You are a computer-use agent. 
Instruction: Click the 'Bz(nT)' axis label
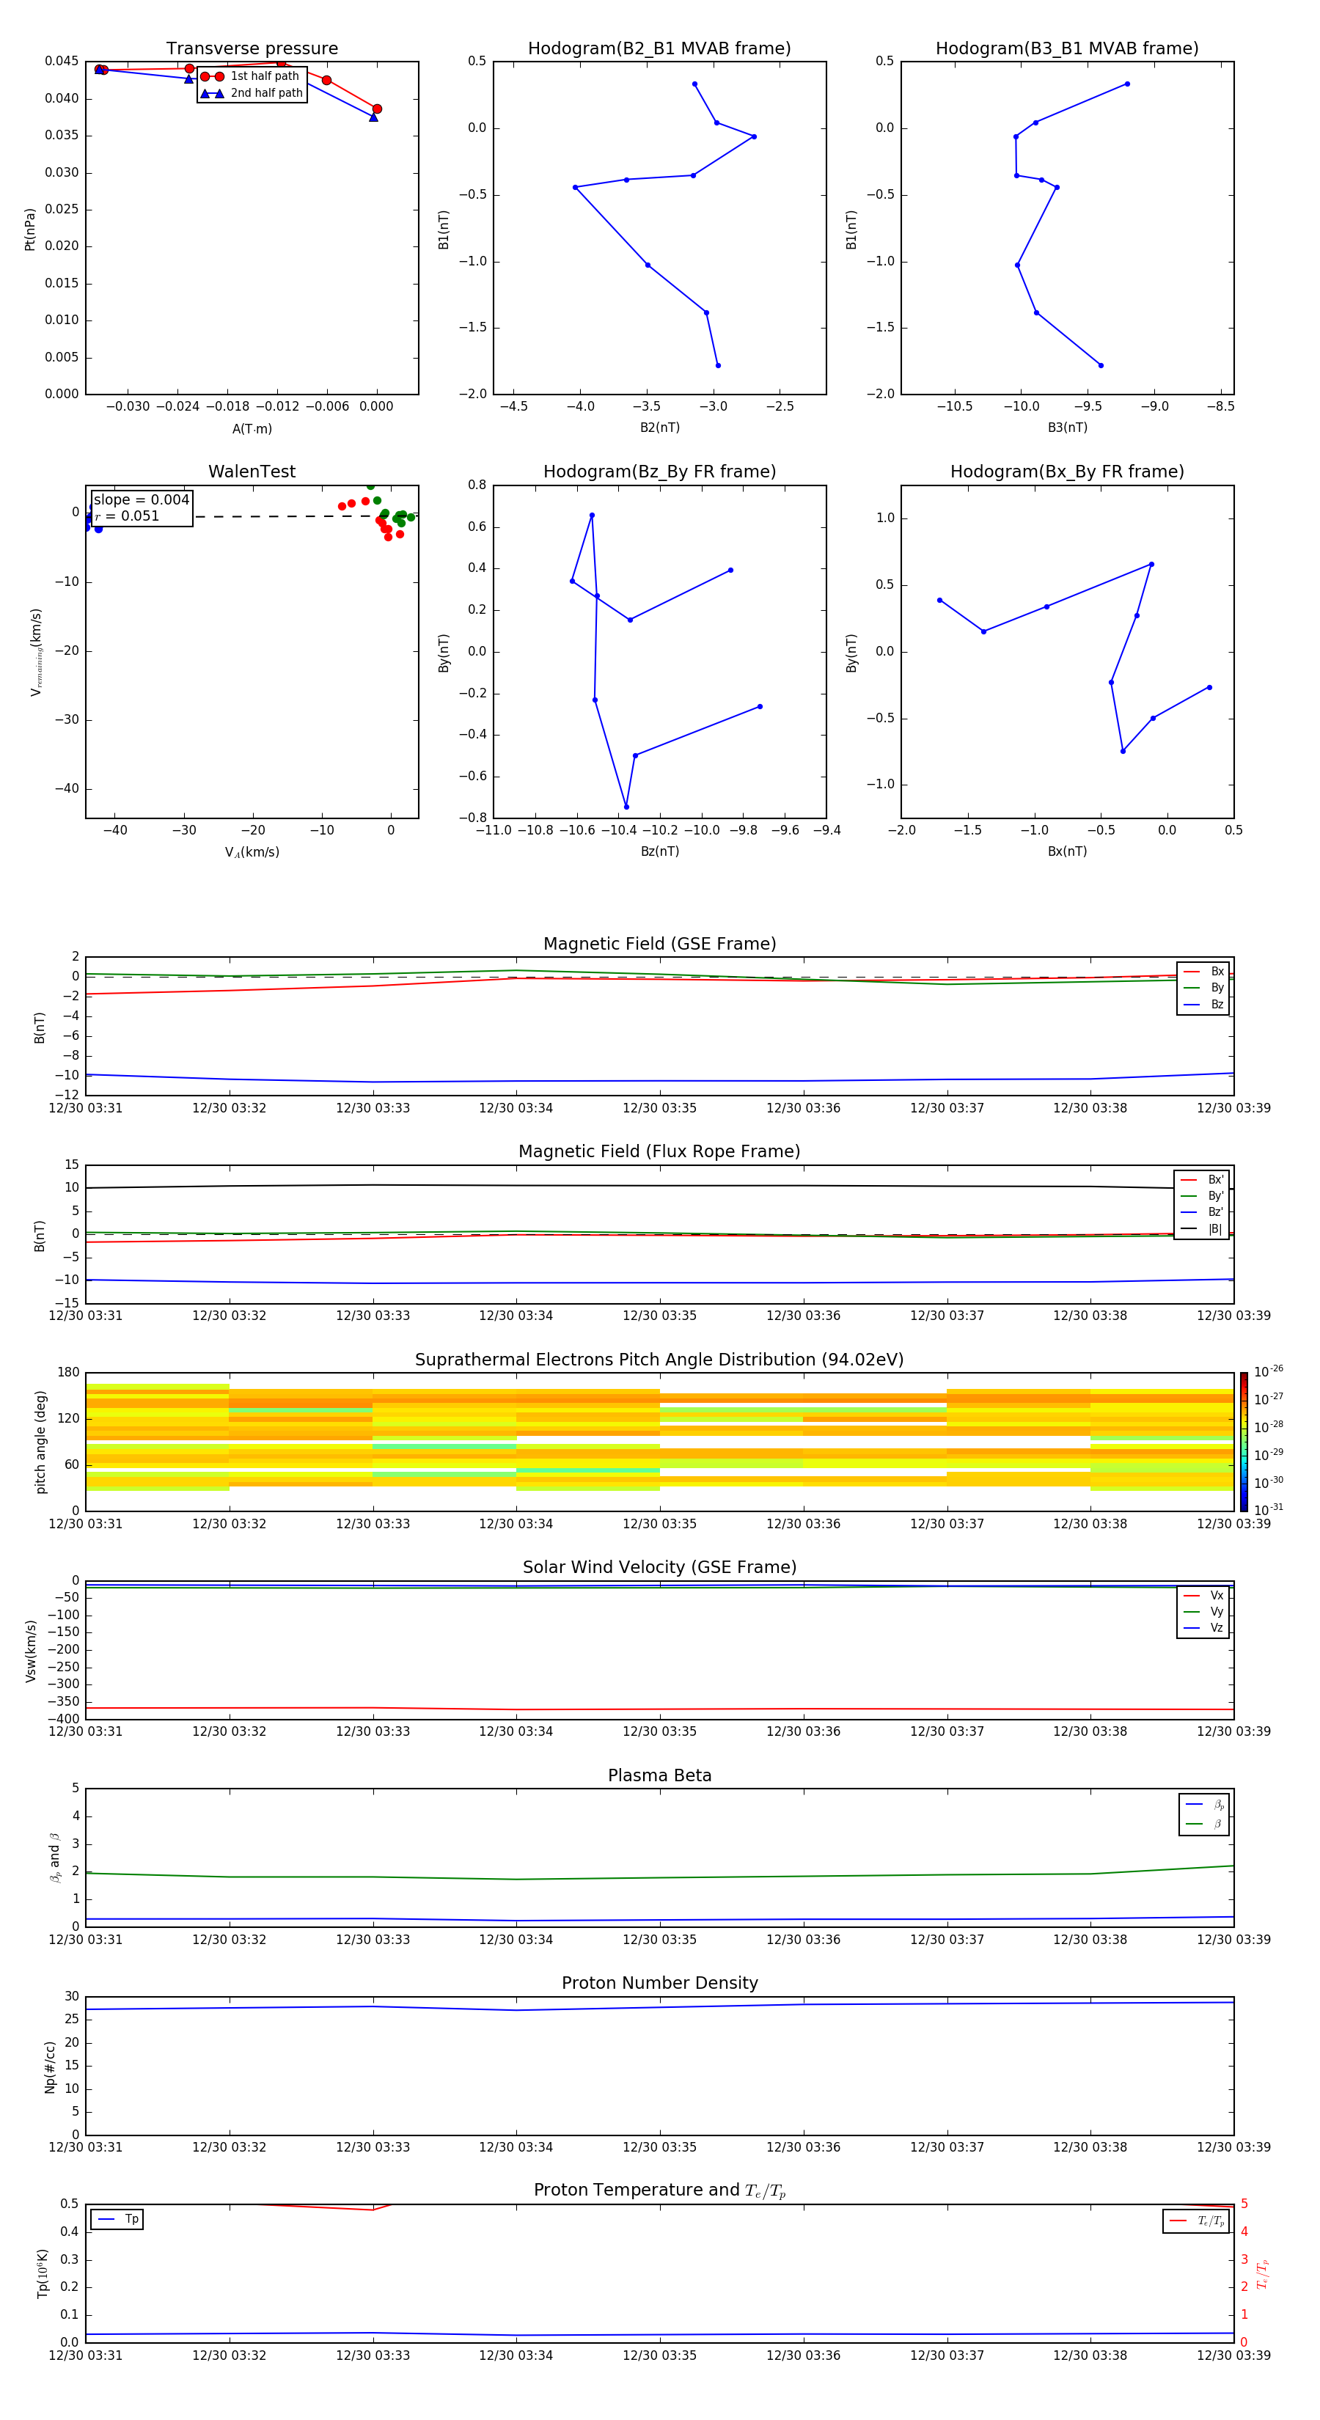(659, 851)
